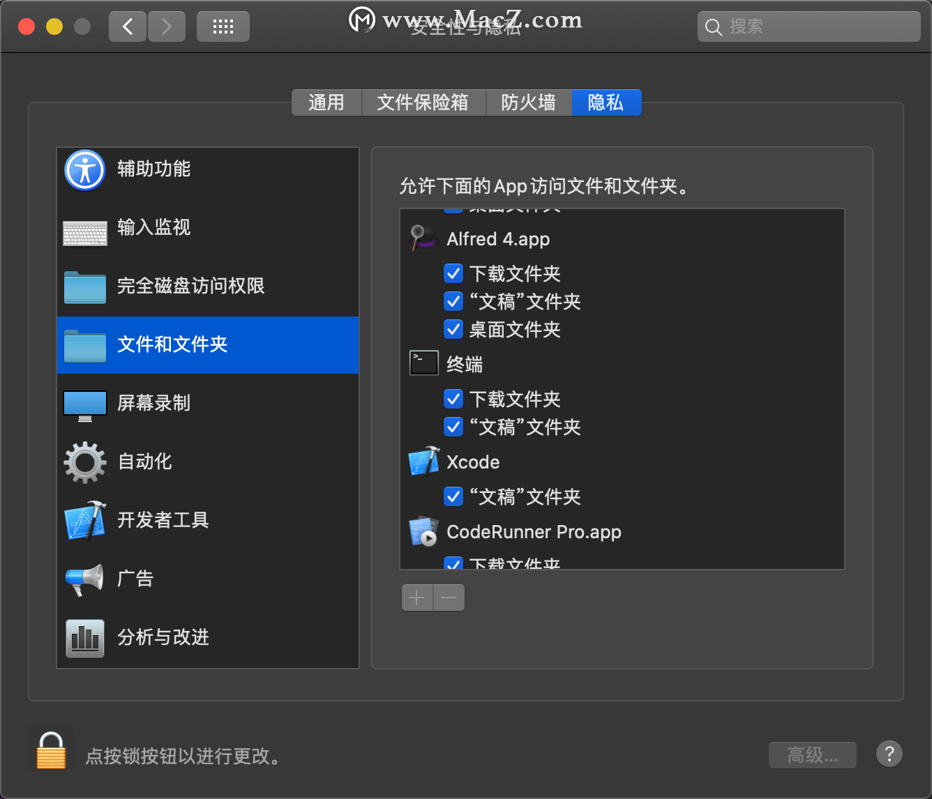
Task: Click the padlock icon to unlock changes
Action: pyautogui.click(x=51, y=751)
